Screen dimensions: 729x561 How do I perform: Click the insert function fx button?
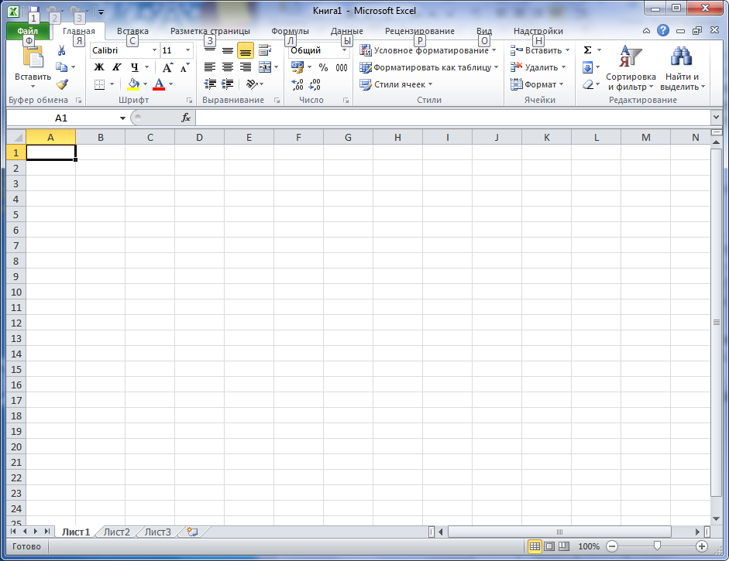pyautogui.click(x=186, y=118)
